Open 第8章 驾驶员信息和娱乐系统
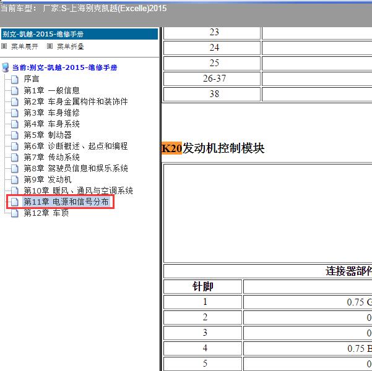372x371 pixels. coord(76,168)
